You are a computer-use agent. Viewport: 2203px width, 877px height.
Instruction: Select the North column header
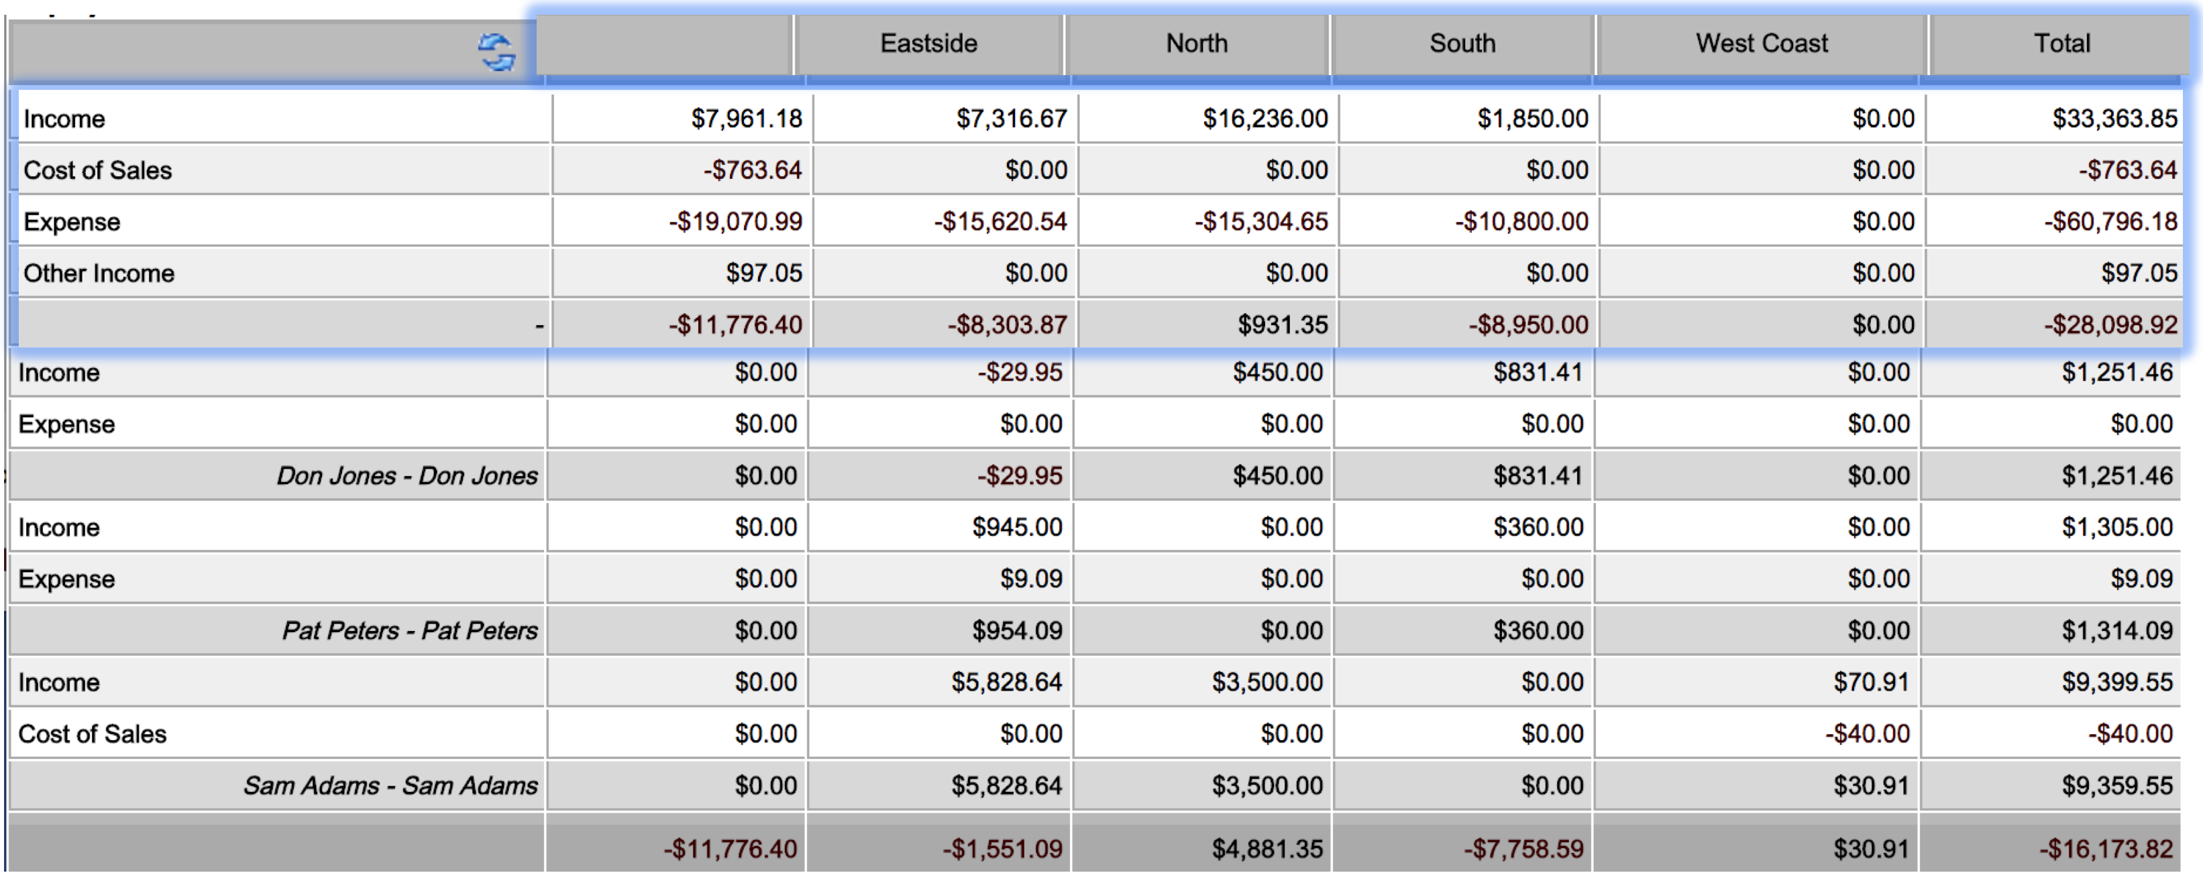(x=1197, y=44)
